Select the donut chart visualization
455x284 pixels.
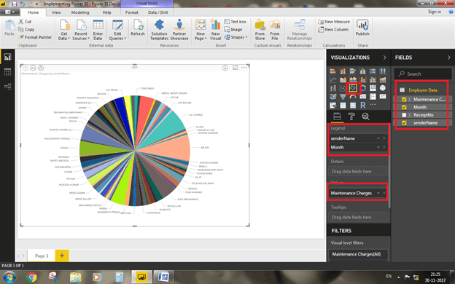[362, 88]
